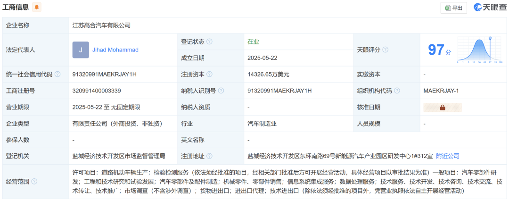
Task: Open the Jihad Mohammad profile link
Action: (x=115, y=50)
